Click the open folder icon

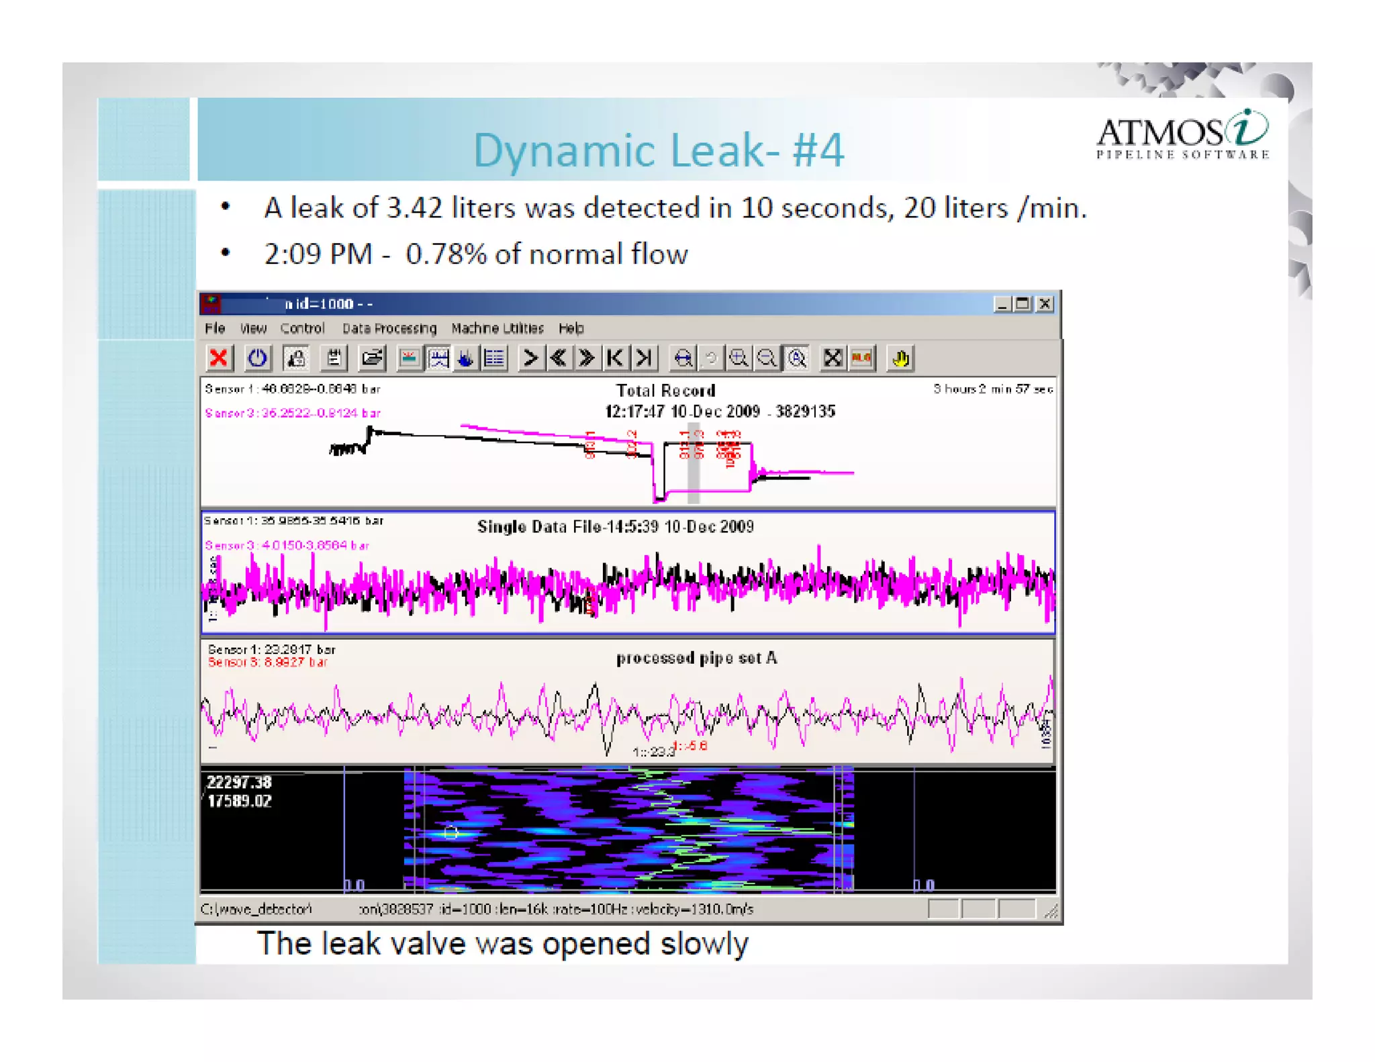pyautogui.click(x=371, y=358)
